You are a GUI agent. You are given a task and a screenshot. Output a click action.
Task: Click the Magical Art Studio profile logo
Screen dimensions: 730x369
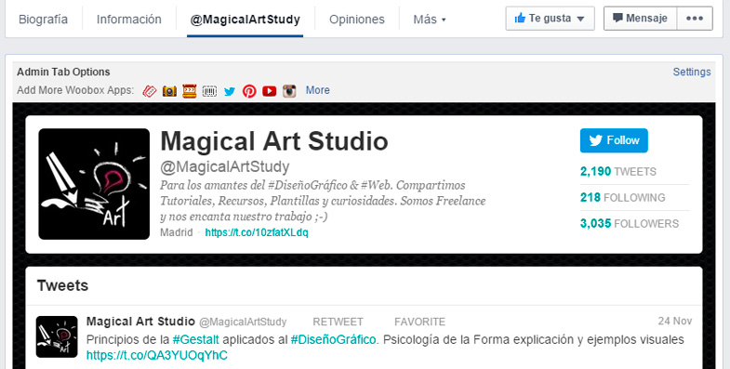click(x=94, y=184)
